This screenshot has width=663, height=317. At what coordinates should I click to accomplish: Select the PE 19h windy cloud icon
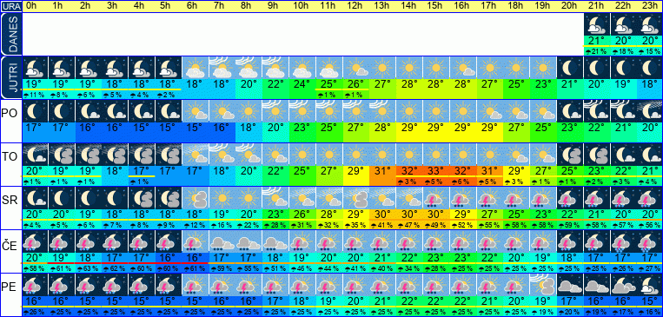tap(543, 285)
